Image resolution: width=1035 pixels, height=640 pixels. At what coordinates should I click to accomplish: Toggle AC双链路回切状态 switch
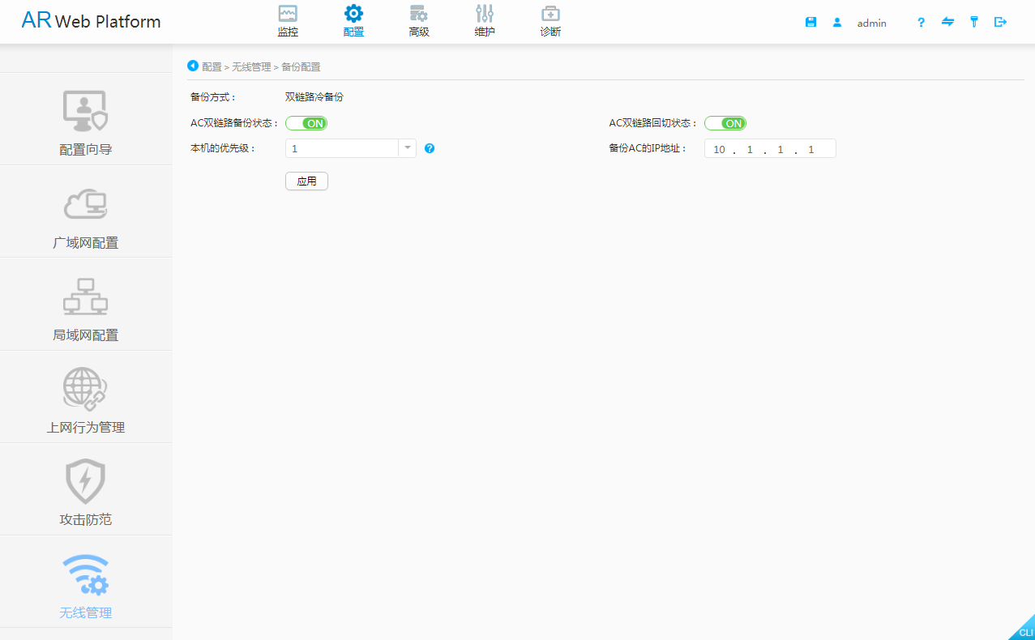click(x=725, y=123)
